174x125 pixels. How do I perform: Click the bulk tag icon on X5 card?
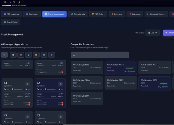(x=5, y=122)
